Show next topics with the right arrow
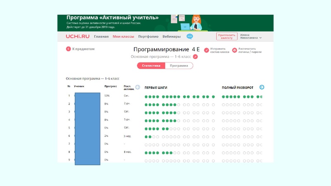The image size is (331, 186). 262,87
